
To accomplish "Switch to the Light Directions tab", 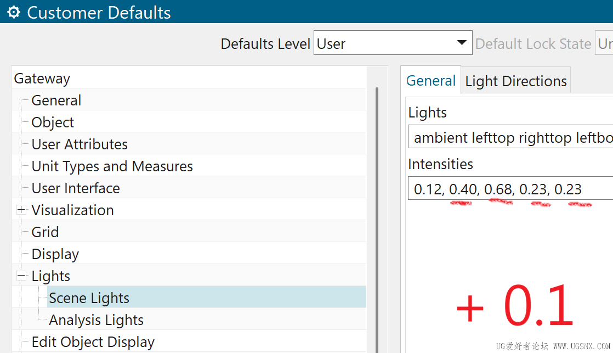I will (x=515, y=81).
